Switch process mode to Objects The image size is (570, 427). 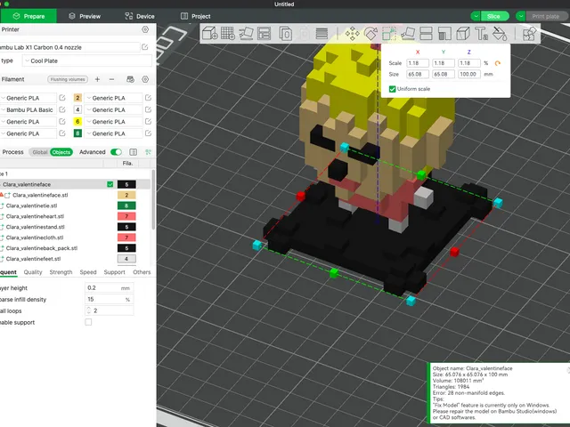[x=61, y=152]
